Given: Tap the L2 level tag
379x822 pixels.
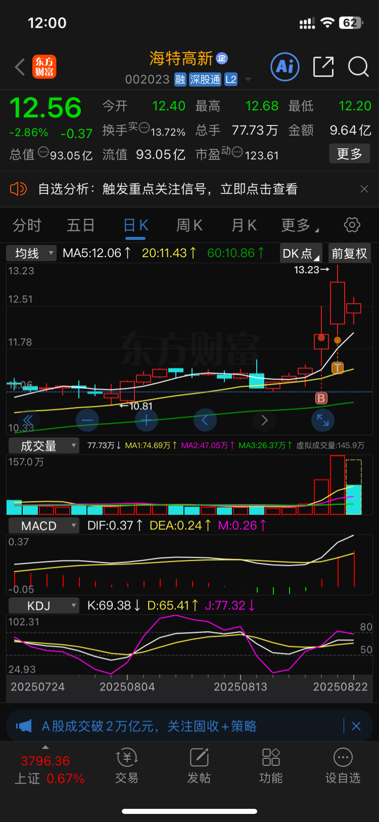Looking at the screenshot, I should click(x=231, y=79).
